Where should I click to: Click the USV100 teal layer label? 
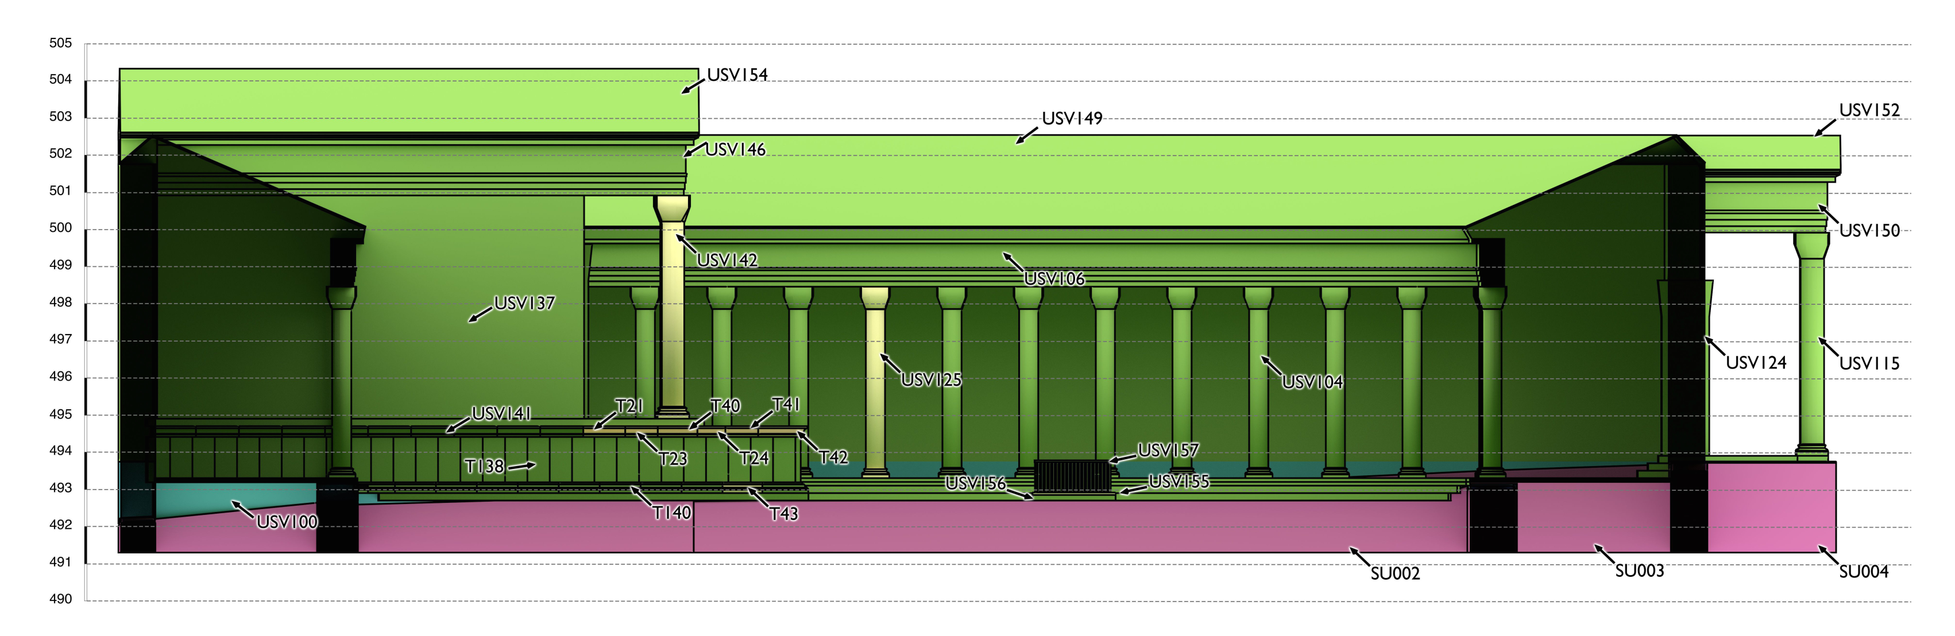pyautogui.click(x=287, y=522)
